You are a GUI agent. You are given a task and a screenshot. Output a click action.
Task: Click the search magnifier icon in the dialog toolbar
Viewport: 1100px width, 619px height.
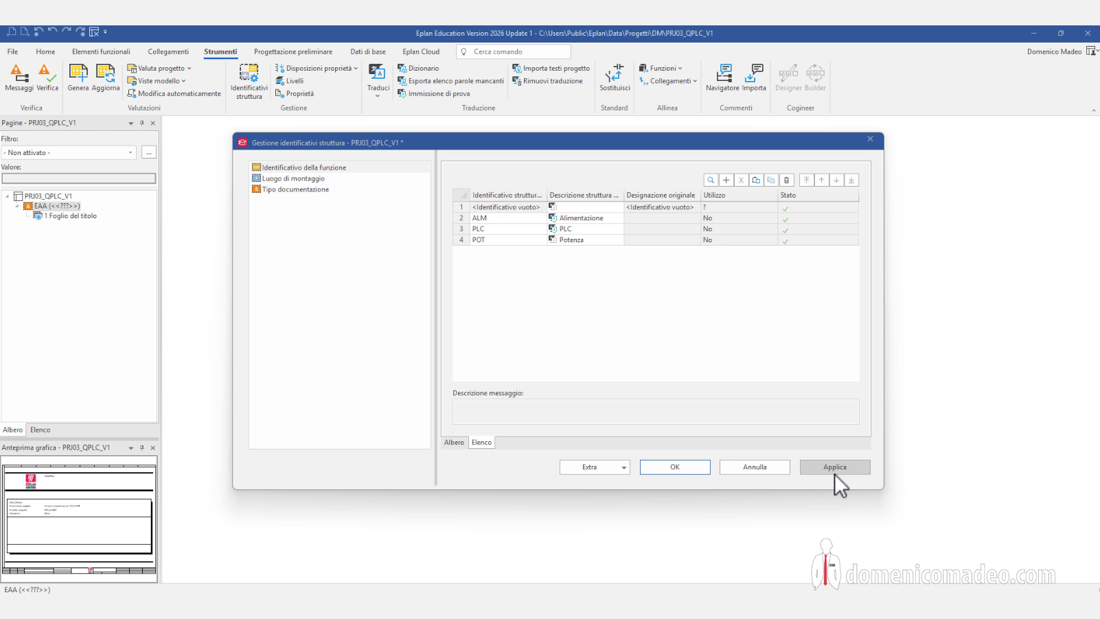(711, 180)
